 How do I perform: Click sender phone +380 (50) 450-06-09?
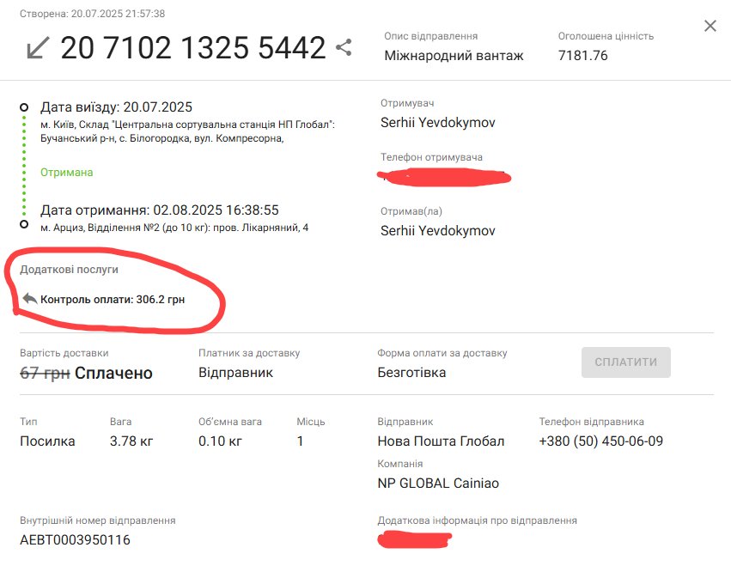pos(600,441)
